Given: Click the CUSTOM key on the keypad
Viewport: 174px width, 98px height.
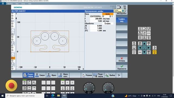Looking at the screenshot, I should tap(149, 33).
